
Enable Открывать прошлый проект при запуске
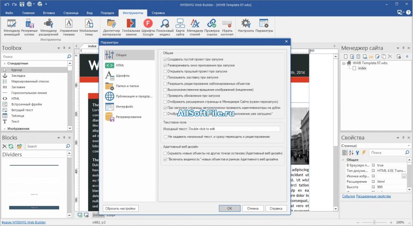click(x=165, y=72)
